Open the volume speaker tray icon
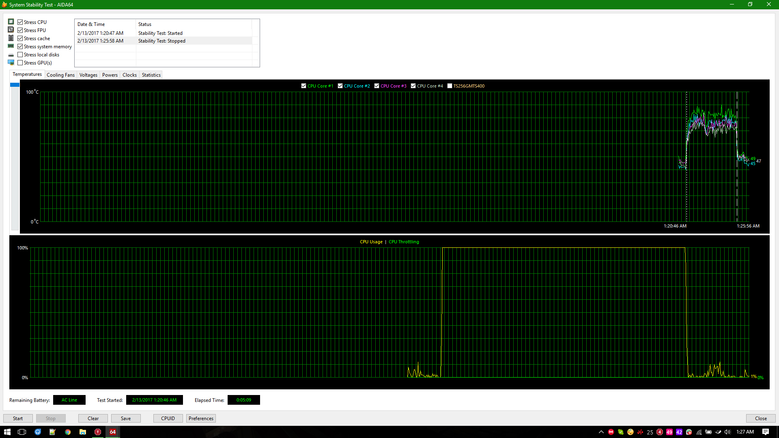This screenshot has width=779, height=438. click(727, 432)
